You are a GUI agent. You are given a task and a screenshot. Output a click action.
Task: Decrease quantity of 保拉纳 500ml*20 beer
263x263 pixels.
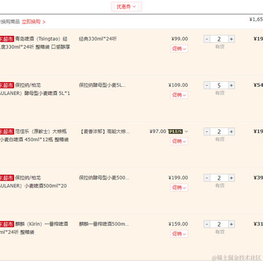point(207,178)
